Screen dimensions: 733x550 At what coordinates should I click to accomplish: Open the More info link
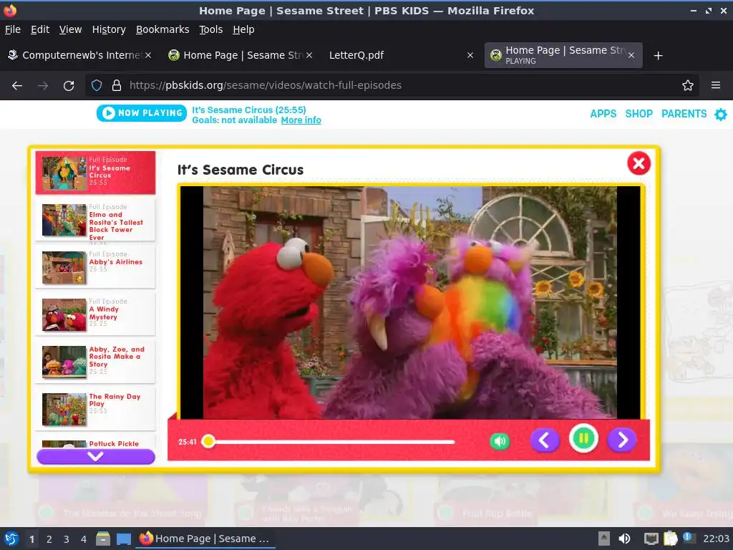coord(301,120)
